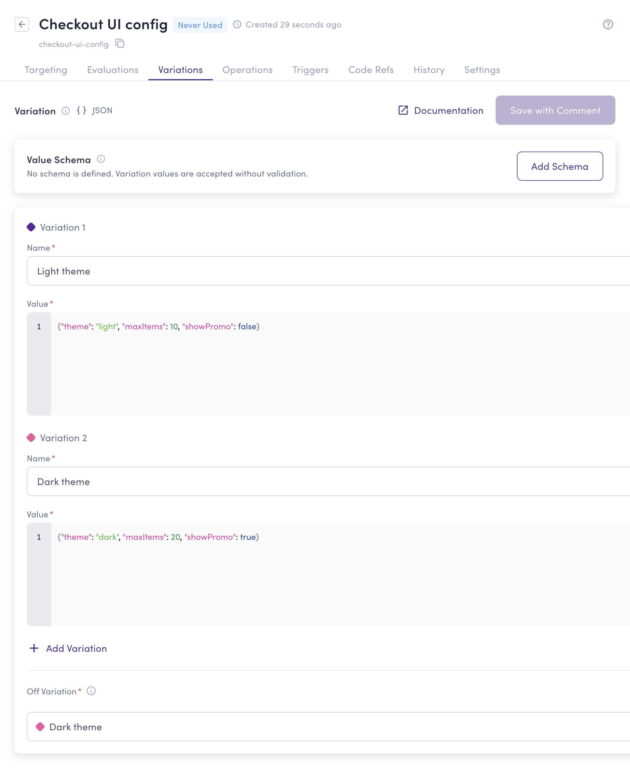Click the checkout-ui-config key text
The height and width of the screenshot is (768, 630).
[74, 44]
